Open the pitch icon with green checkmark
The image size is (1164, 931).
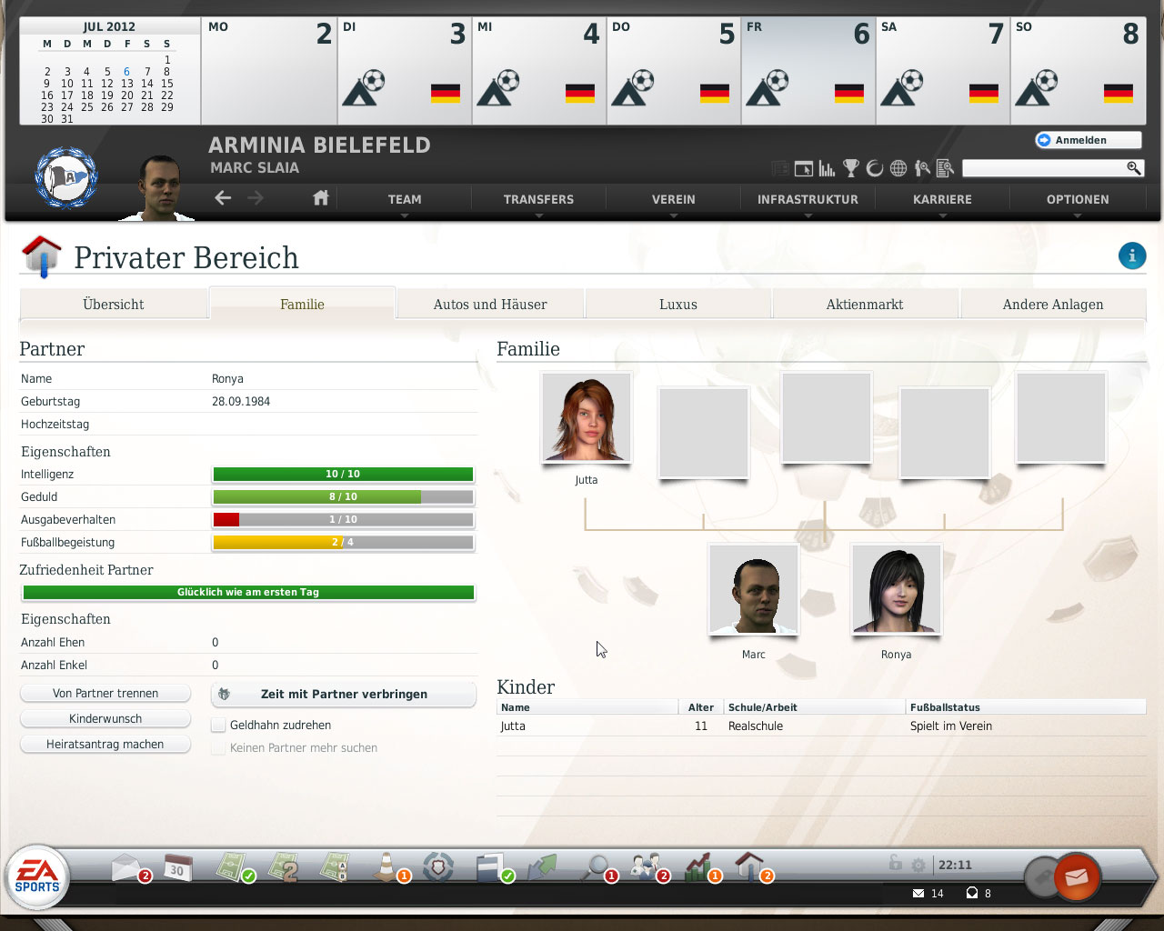234,867
